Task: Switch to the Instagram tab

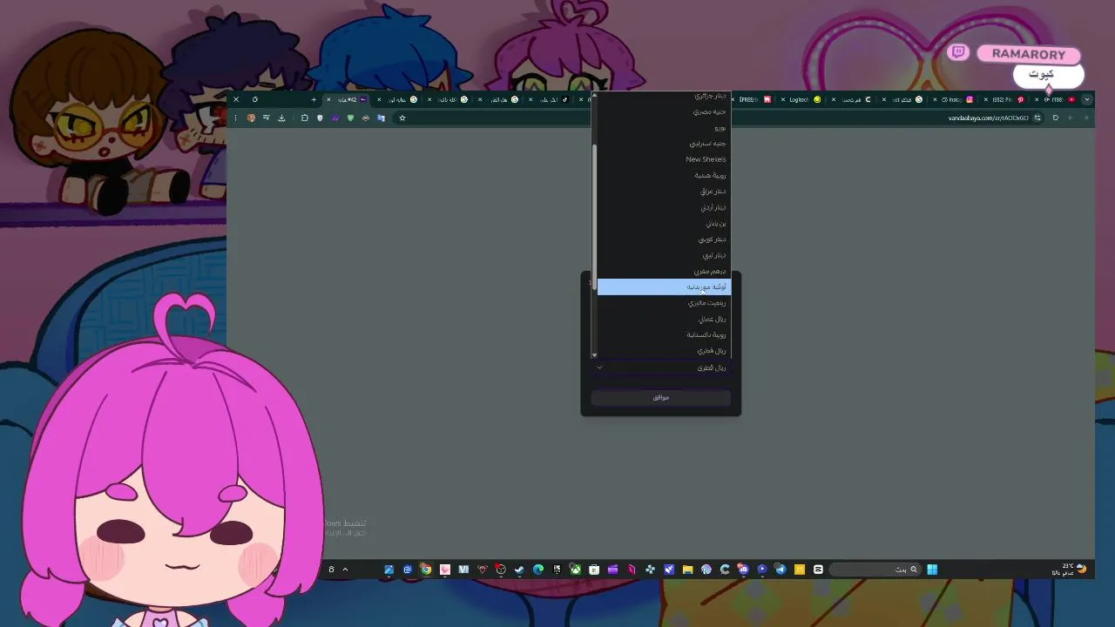Action: [956, 99]
